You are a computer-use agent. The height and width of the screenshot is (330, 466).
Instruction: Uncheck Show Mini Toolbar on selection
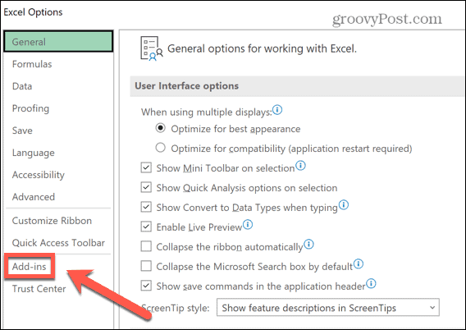click(x=146, y=167)
